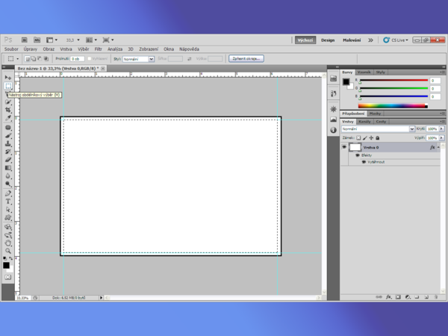Image resolution: width=448 pixels, height=336 pixels.
Task: Hide the Vrstva 0 layer
Action: click(x=344, y=147)
